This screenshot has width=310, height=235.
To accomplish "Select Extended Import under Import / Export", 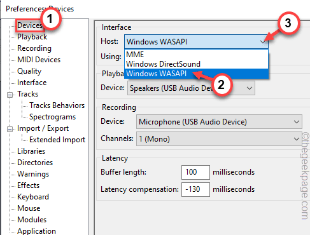I will pos(57,140).
